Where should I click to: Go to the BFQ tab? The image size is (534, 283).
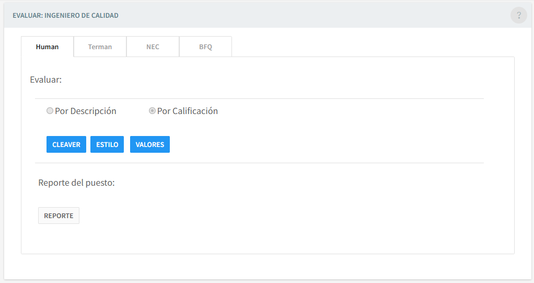(x=205, y=47)
